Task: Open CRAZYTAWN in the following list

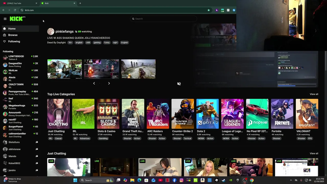Action: click(20, 86)
